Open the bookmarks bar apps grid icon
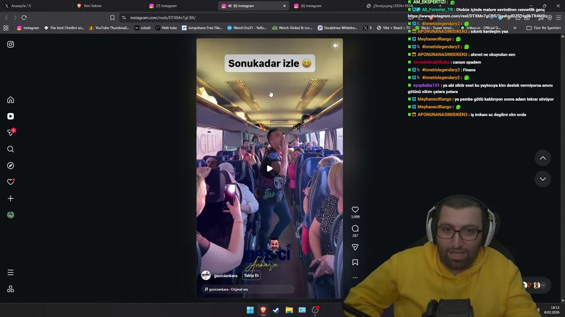This screenshot has height=317, width=565. point(6,28)
